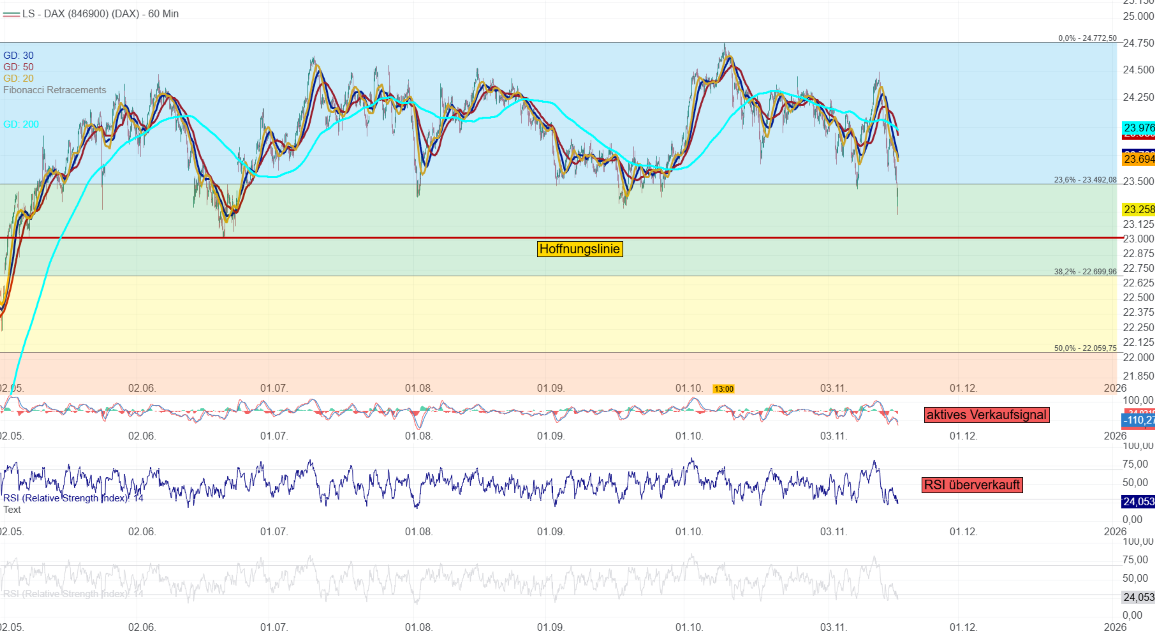Click the yellow Hoffnungslinie annotation

(579, 249)
